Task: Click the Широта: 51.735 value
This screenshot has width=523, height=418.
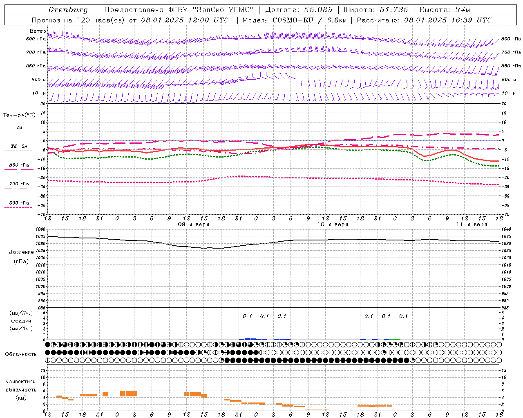Action: (376, 10)
